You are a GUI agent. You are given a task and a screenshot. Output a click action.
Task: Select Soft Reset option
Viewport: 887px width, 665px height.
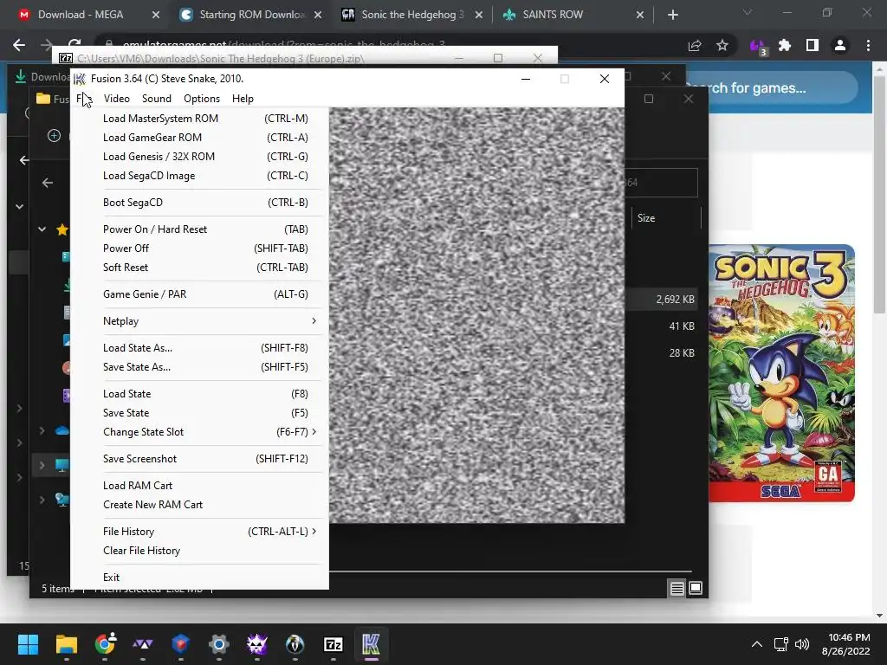(200, 268)
